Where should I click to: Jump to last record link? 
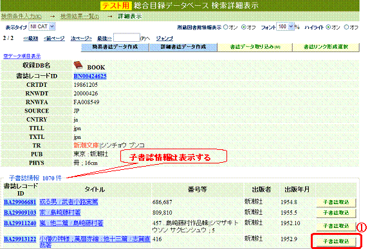[x=104, y=38]
